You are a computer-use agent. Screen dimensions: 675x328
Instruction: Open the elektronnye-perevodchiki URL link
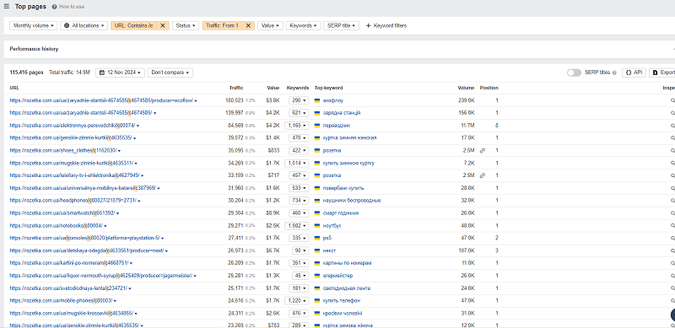[73, 126]
